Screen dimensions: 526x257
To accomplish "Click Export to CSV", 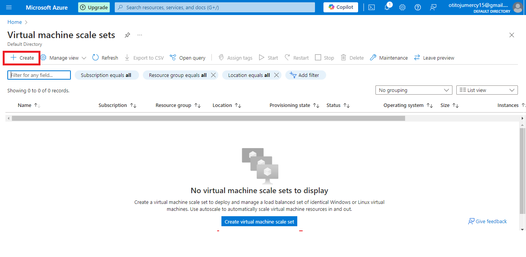I will coord(144,58).
